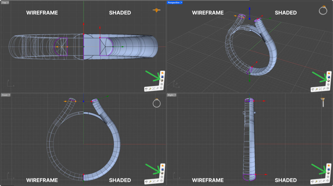Select the blue rendered sphere icon in Perspective viewport

(x=329, y=77)
